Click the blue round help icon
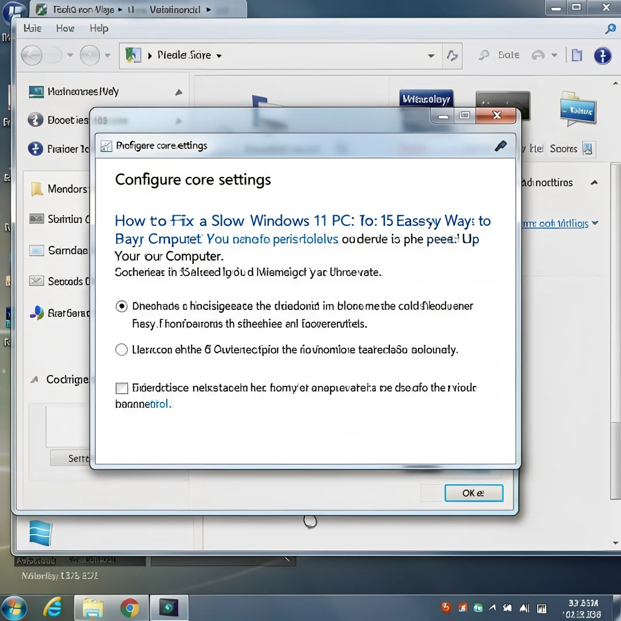The width and height of the screenshot is (621, 621). click(603, 55)
